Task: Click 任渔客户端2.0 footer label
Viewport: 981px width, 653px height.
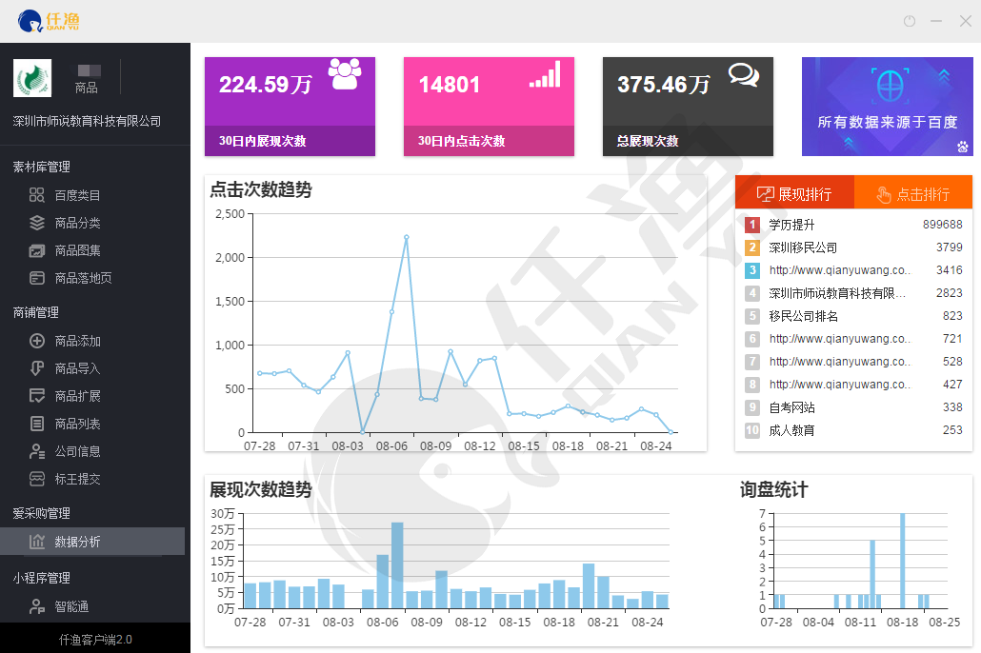Action: click(x=95, y=640)
